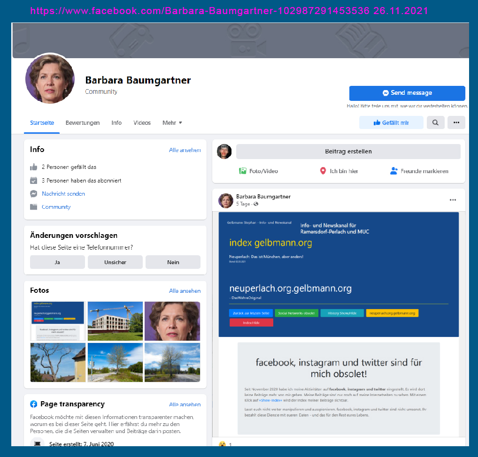478x457 pixels.
Task: Click Alle ansehen in the Fotos card
Action: (185, 290)
